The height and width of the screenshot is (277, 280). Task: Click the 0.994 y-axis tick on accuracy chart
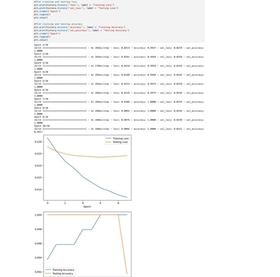[38, 257]
